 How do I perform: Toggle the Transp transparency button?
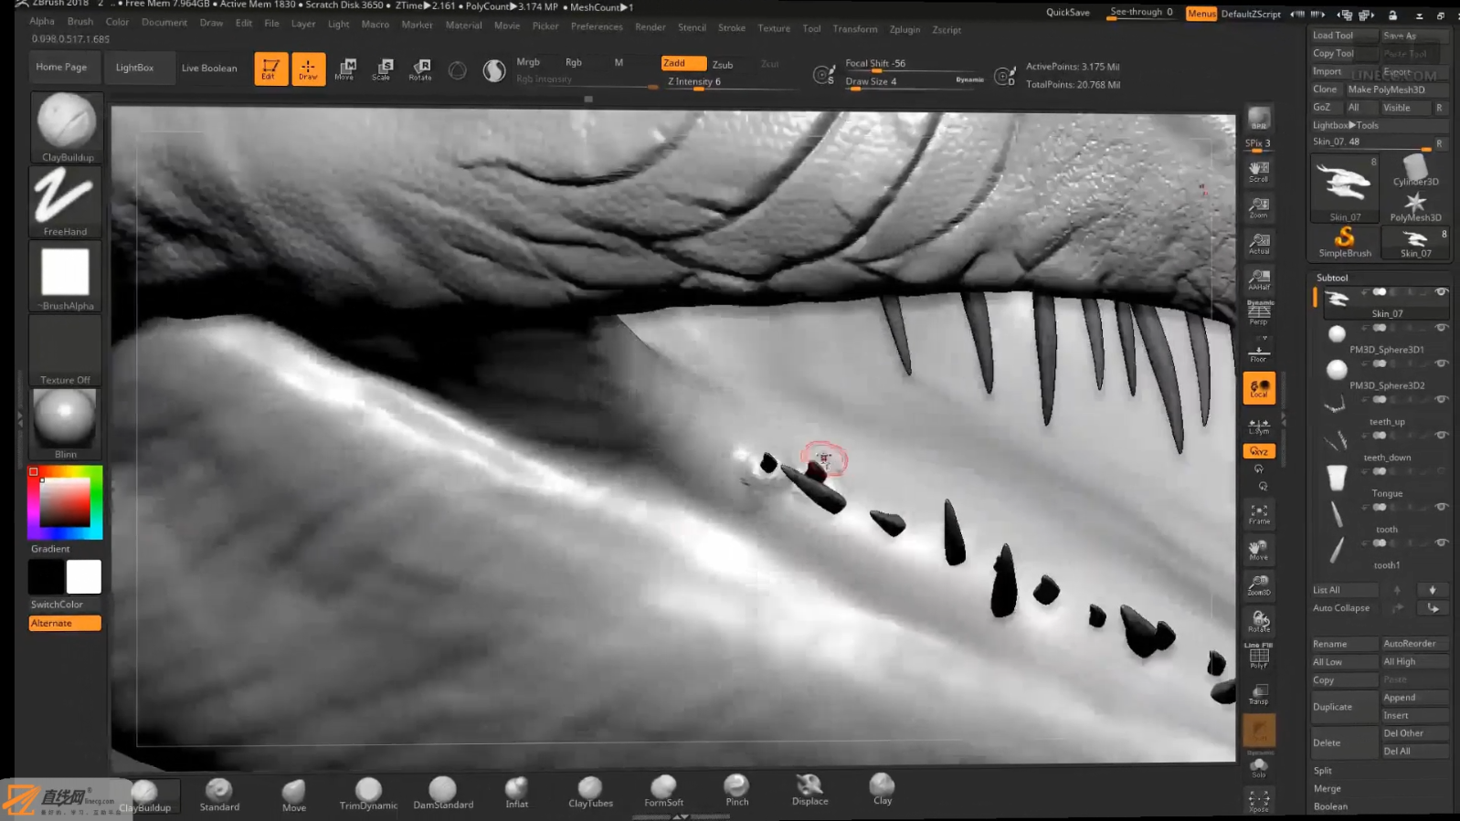coord(1259,693)
